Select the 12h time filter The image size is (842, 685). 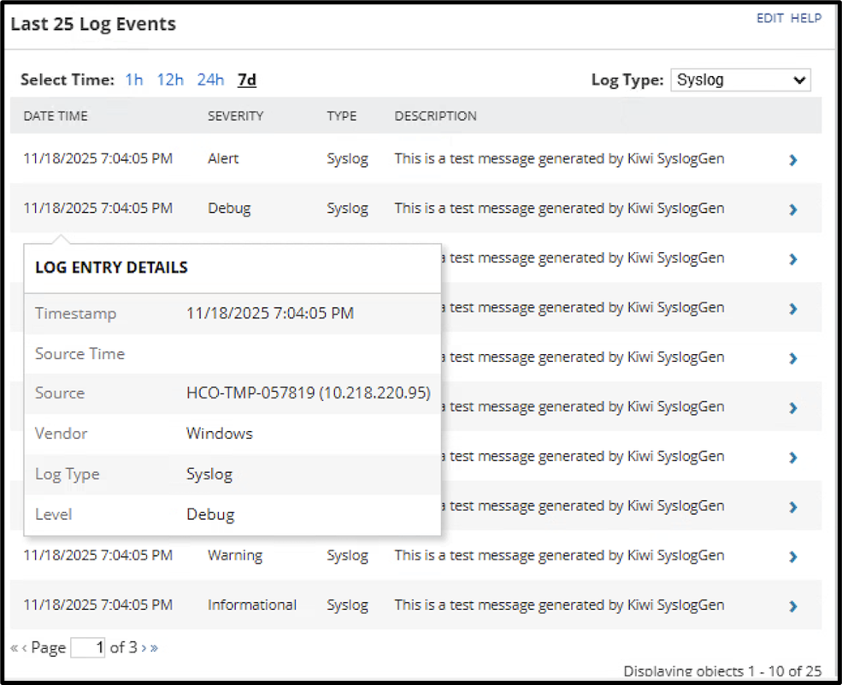[170, 80]
